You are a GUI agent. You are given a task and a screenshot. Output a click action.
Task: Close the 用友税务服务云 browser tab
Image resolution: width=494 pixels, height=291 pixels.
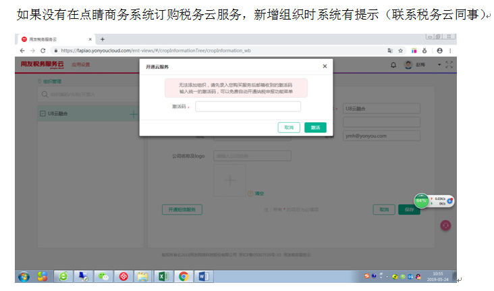click(x=90, y=39)
